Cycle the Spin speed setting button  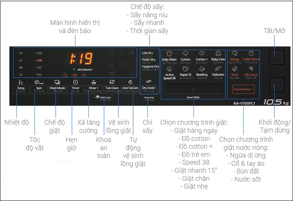pyautogui.click(x=39, y=90)
